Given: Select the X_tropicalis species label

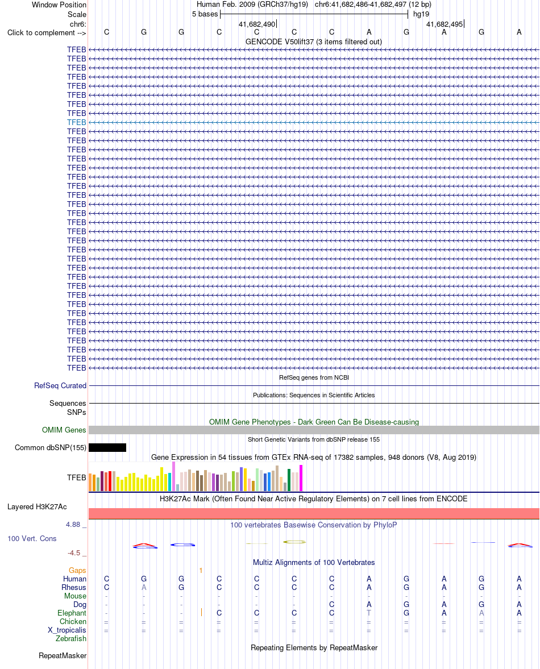Looking at the screenshot, I should (67, 630).
